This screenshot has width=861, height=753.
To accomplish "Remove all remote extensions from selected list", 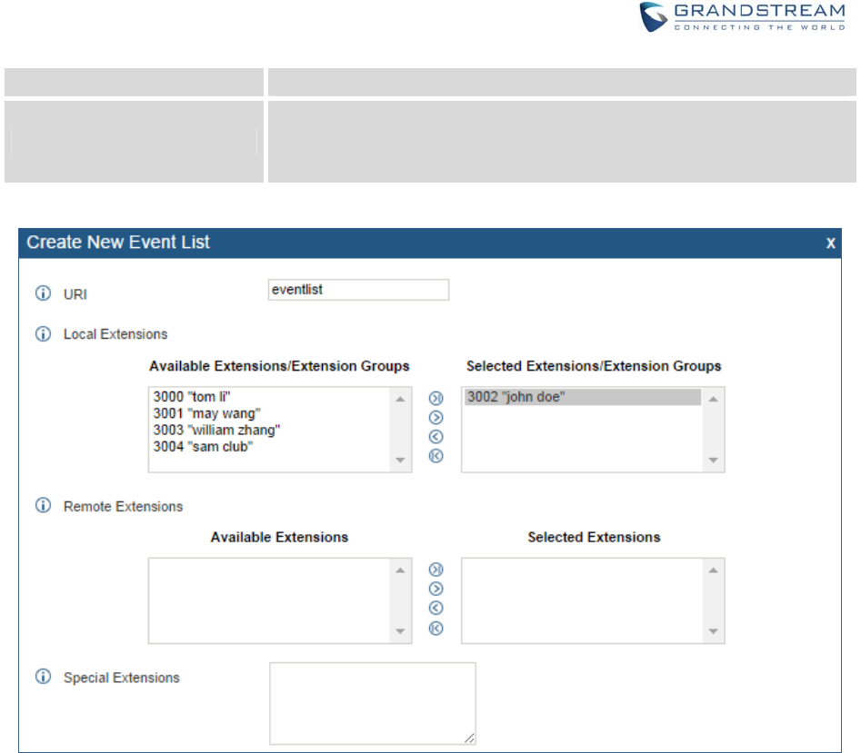I will coord(436,628).
